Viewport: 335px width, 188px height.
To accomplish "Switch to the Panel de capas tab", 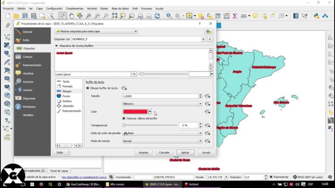I will point(59,171).
